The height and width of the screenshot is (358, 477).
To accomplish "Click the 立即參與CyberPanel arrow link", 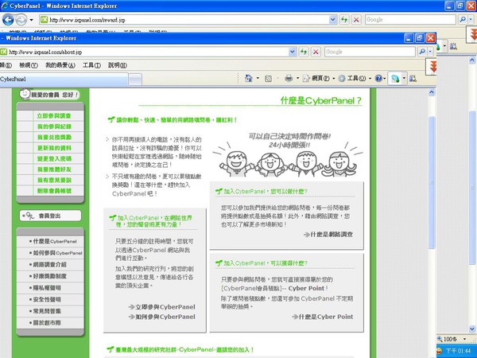I will click(x=162, y=307).
